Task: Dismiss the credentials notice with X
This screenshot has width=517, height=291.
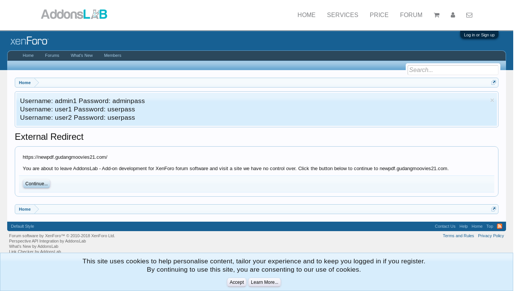Action: coord(492,100)
